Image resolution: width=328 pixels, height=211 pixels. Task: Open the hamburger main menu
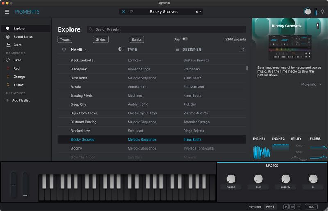tap(7, 12)
